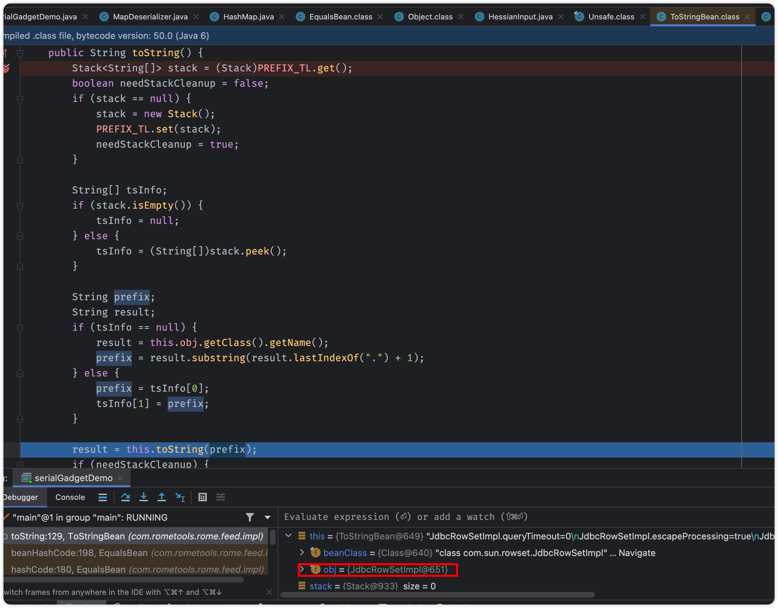Viewport: 778px width, 608px height.
Task: Close the Object.class tab
Action: click(461, 17)
